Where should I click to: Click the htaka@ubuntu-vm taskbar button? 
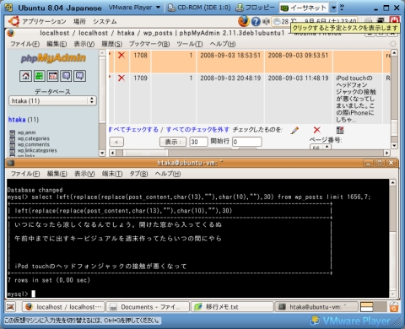point(316,307)
